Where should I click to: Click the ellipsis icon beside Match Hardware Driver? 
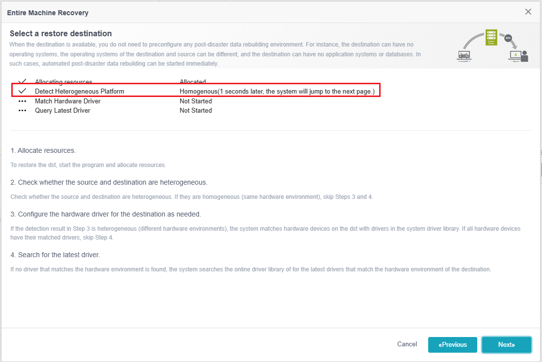(23, 101)
